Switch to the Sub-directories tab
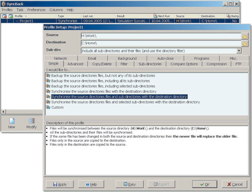Viewport: 252px width, 192px height. point(150,64)
